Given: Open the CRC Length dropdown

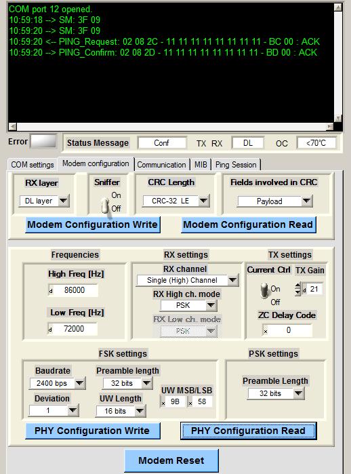Looking at the screenshot, I should (176, 201).
